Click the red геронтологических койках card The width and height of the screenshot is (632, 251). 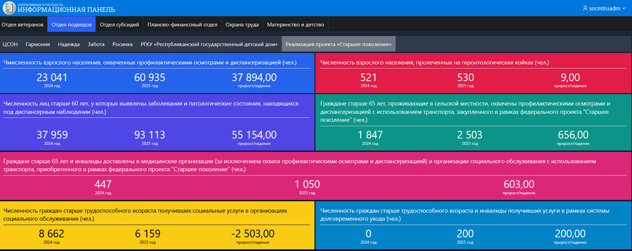coord(473,73)
